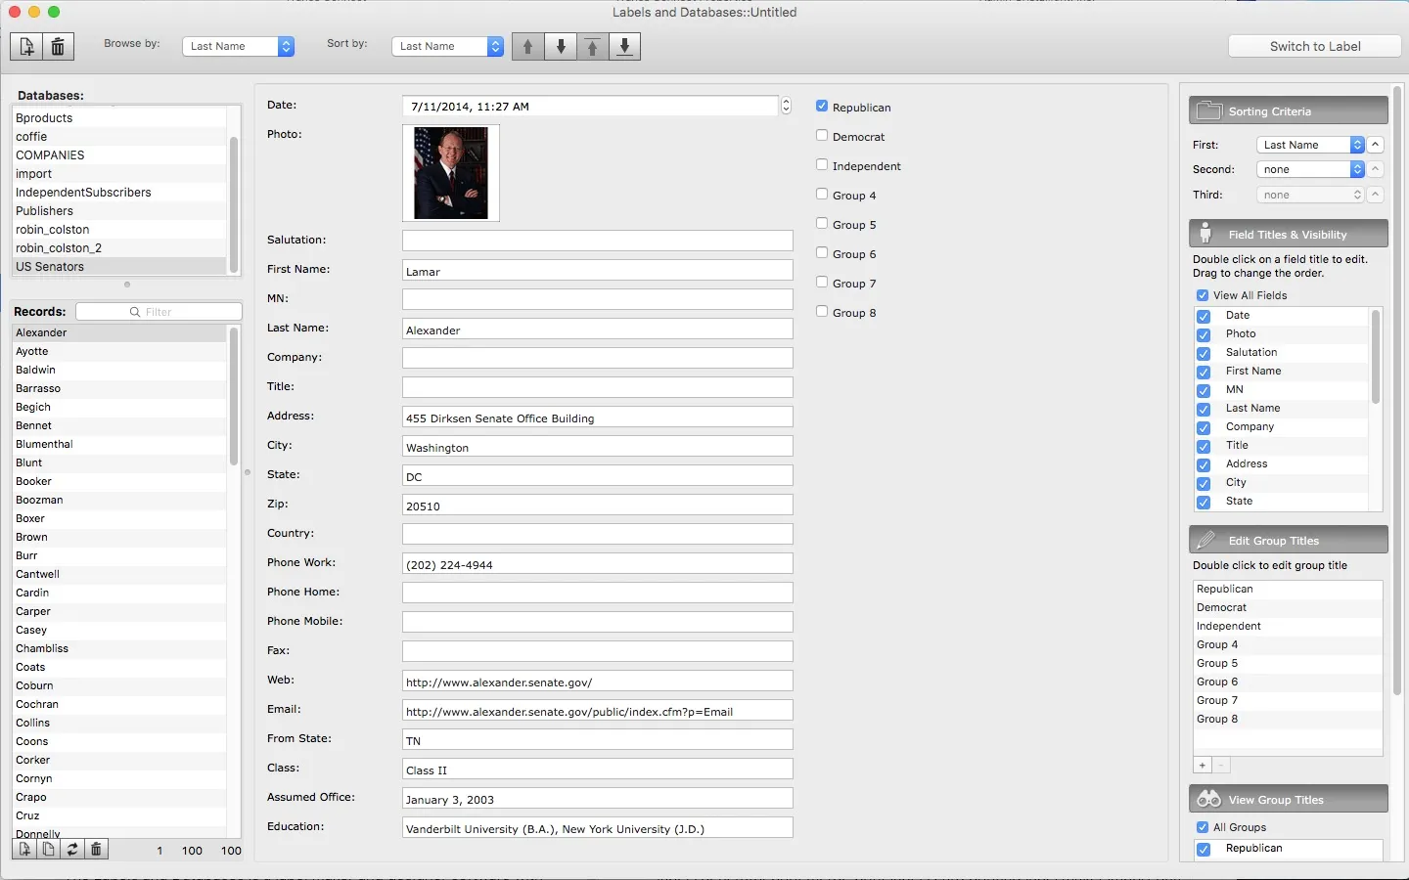Click the trash icon in the top toolbar
Image resolution: width=1409 pixels, height=880 pixels.
click(x=58, y=47)
